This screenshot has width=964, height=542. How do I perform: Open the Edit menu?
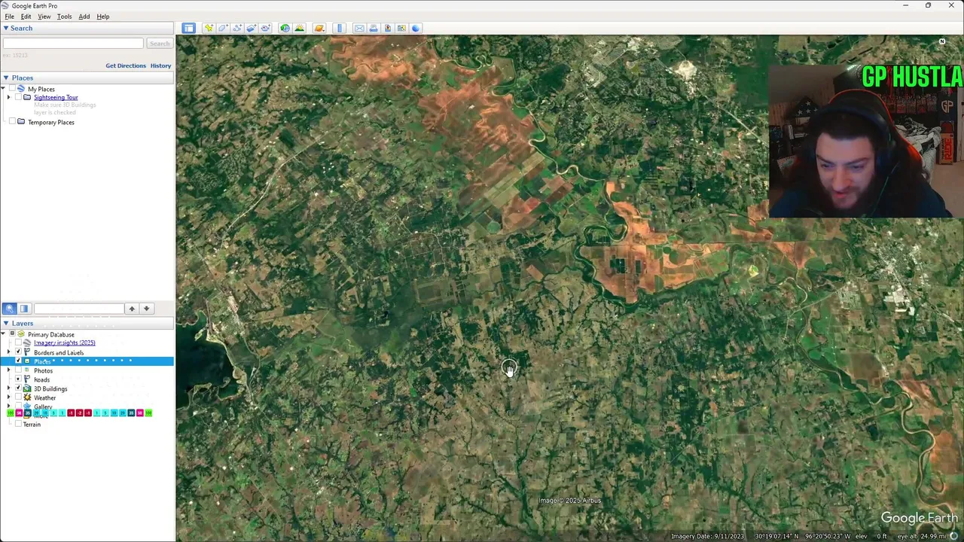click(26, 17)
